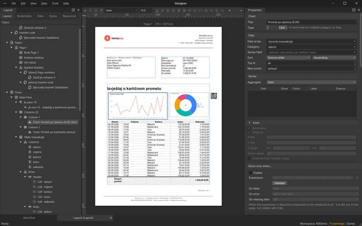Open the text colour tool
Screen dimensions: 362x226
(x=157, y=11)
